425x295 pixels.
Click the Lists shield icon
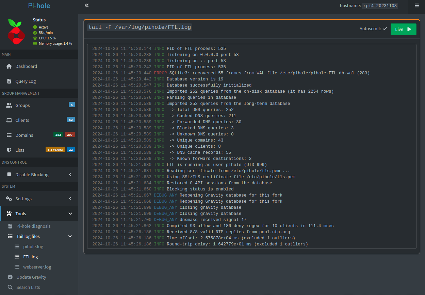9,150
